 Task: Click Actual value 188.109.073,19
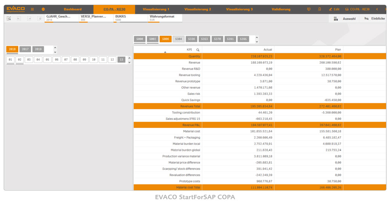(x=261, y=63)
